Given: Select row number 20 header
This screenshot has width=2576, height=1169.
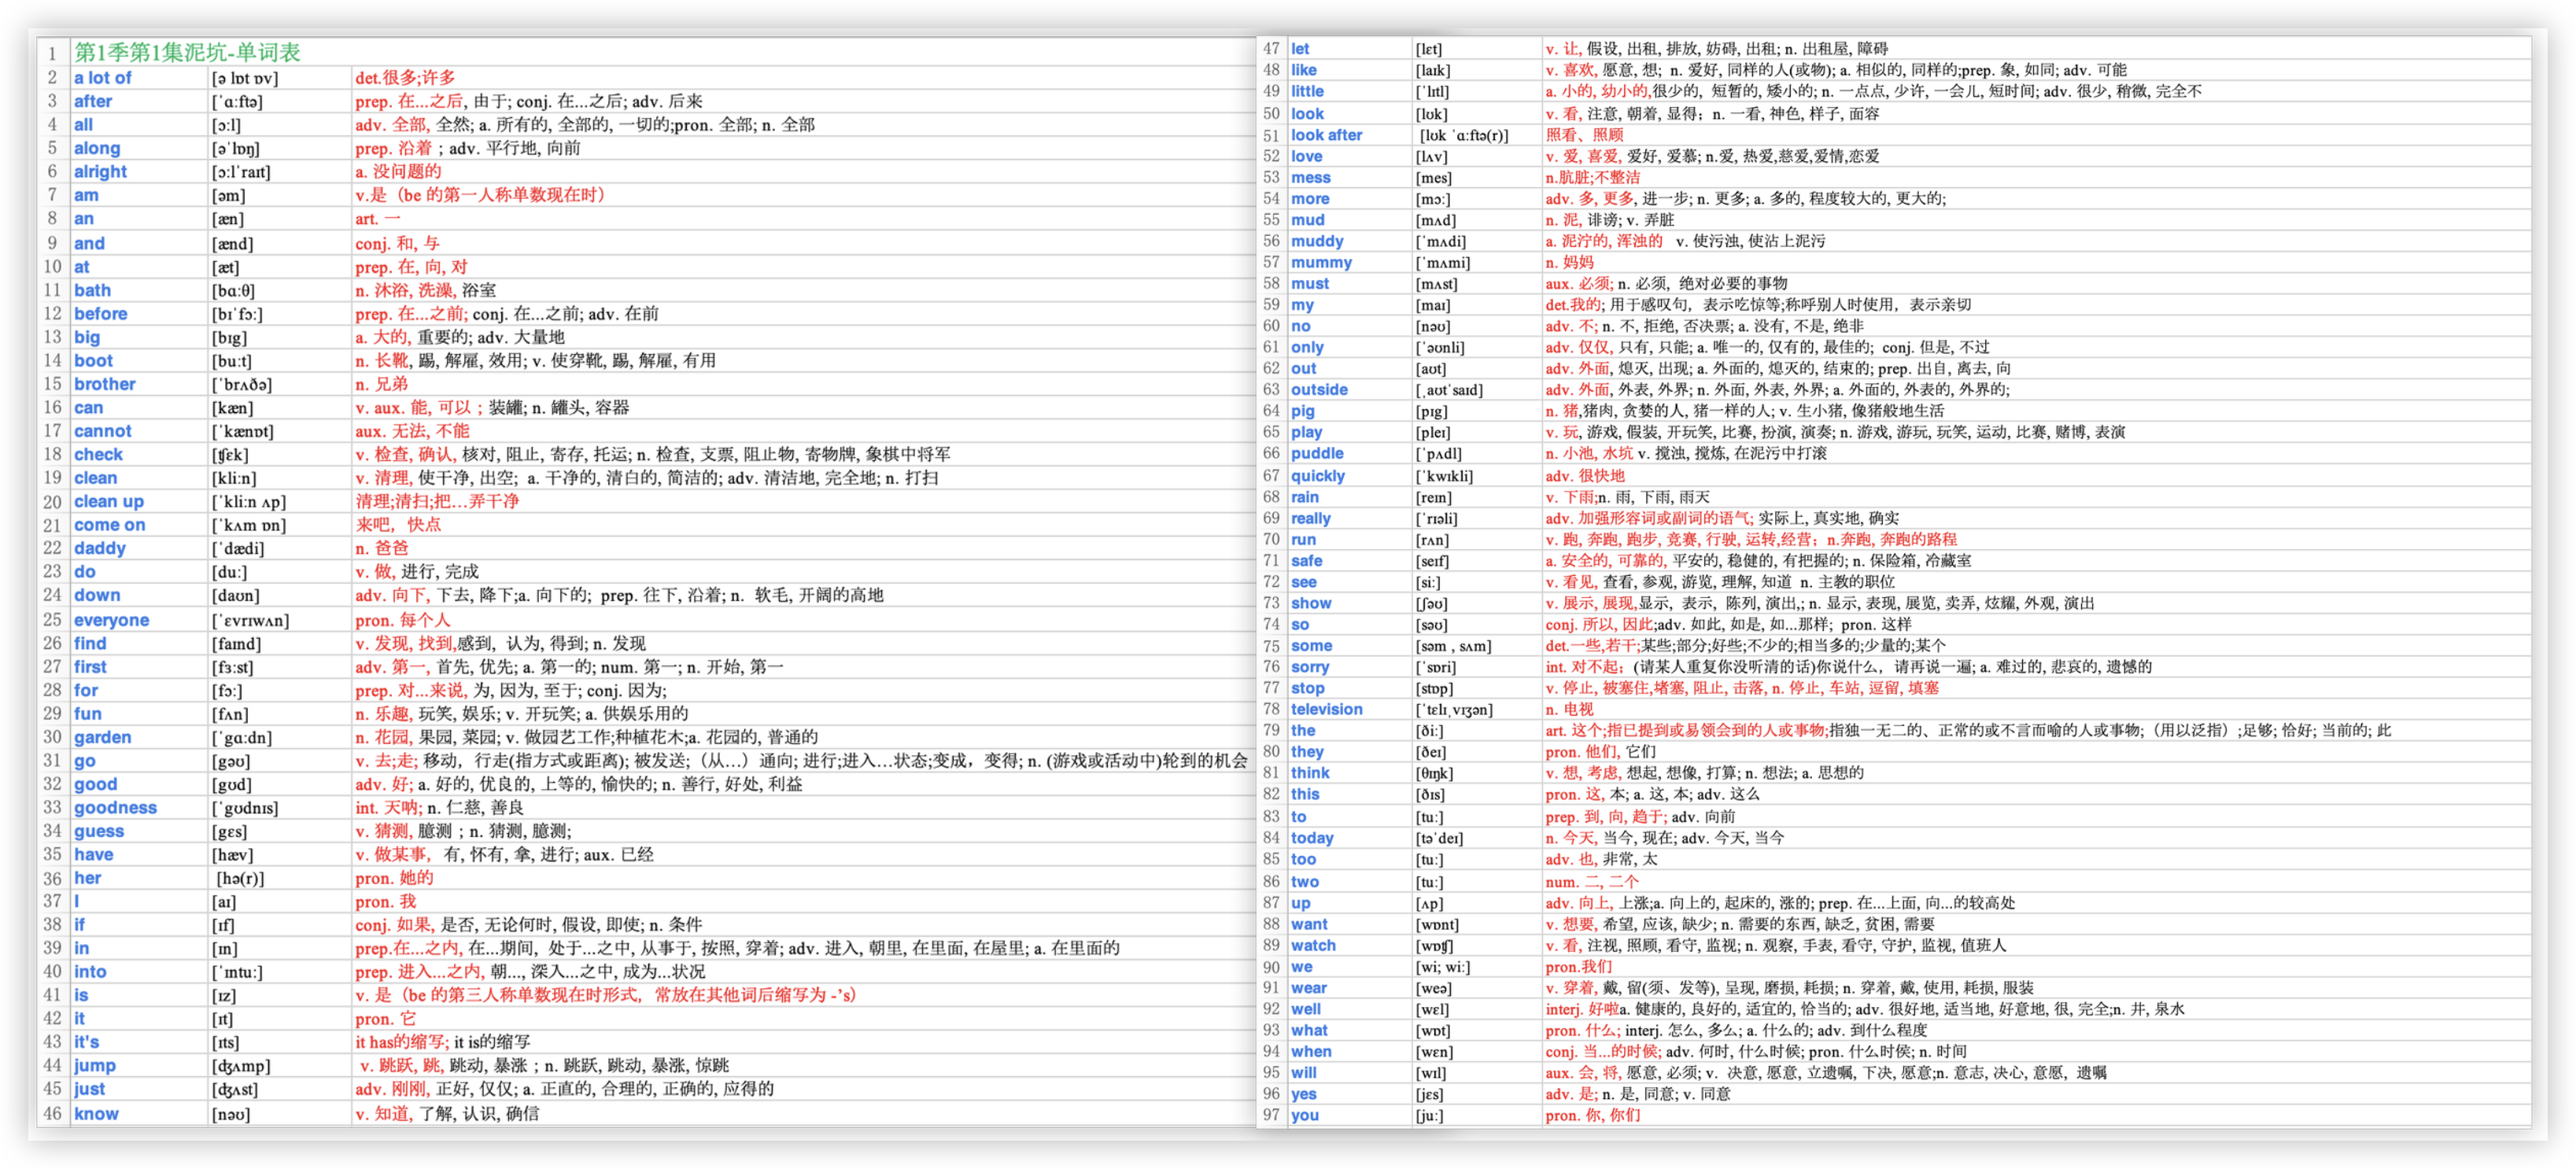Looking at the screenshot, I should 52,502.
